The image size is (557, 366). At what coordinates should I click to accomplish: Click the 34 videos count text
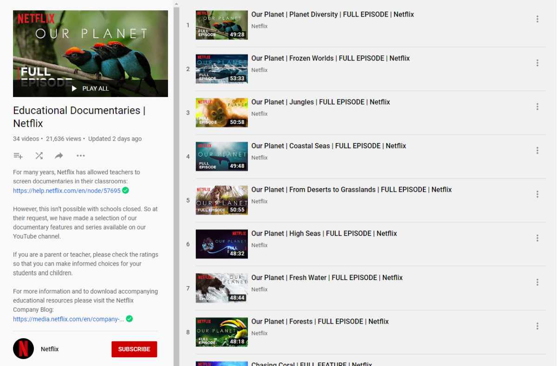click(26, 138)
